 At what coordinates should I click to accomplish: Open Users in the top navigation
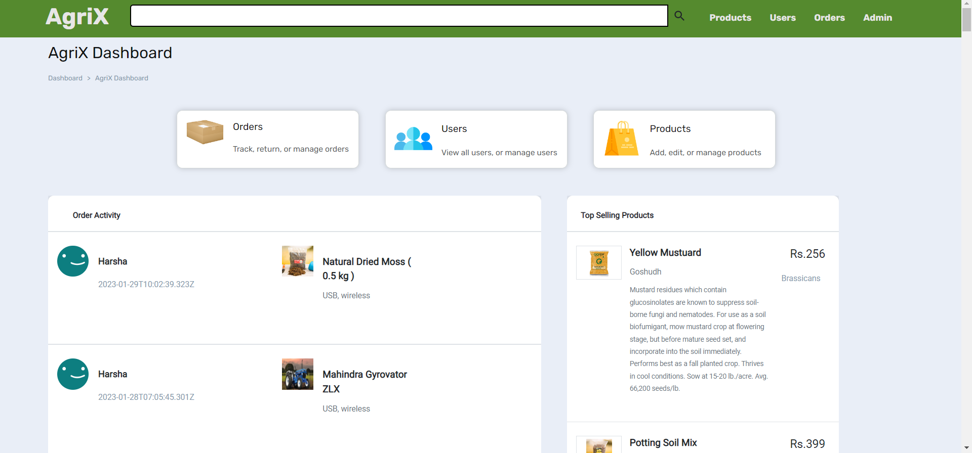(x=783, y=18)
